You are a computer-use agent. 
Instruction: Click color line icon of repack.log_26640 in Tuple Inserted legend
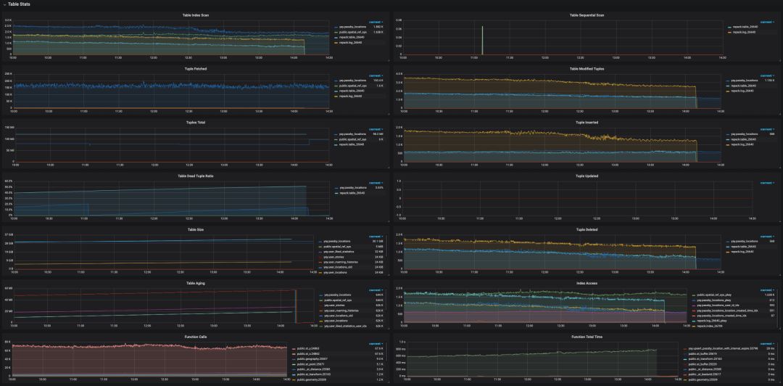coord(728,145)
